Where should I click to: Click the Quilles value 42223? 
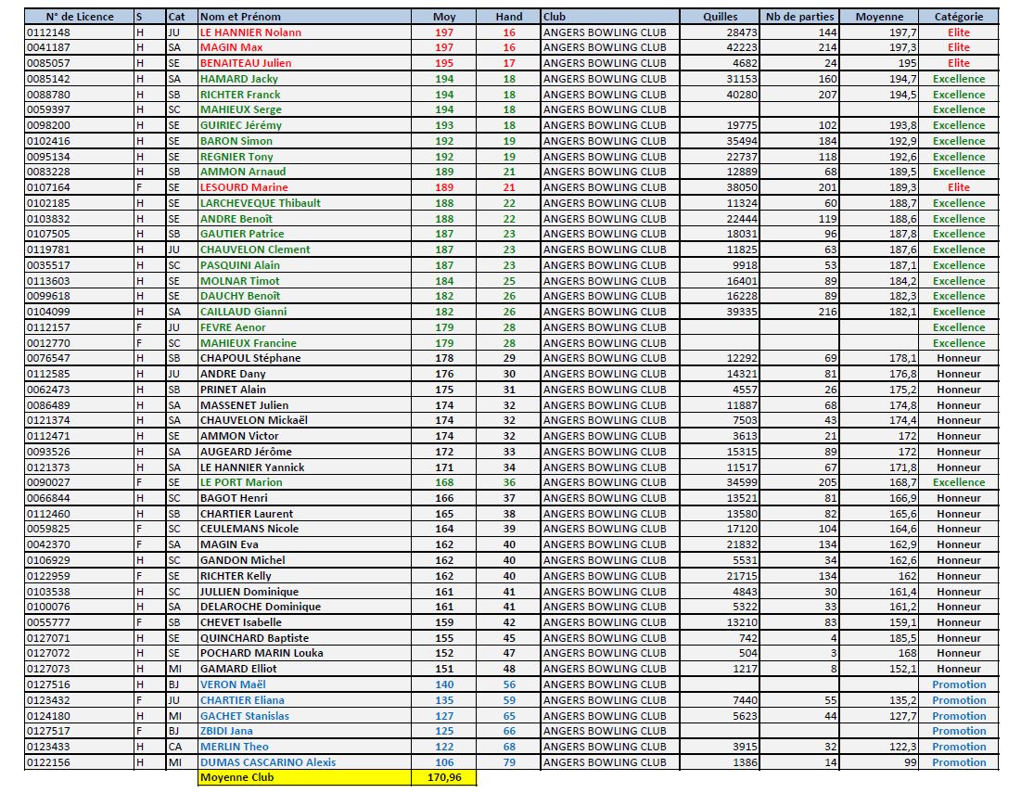742,47
